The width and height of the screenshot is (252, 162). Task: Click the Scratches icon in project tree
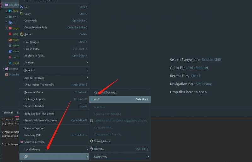pos(7,74)
